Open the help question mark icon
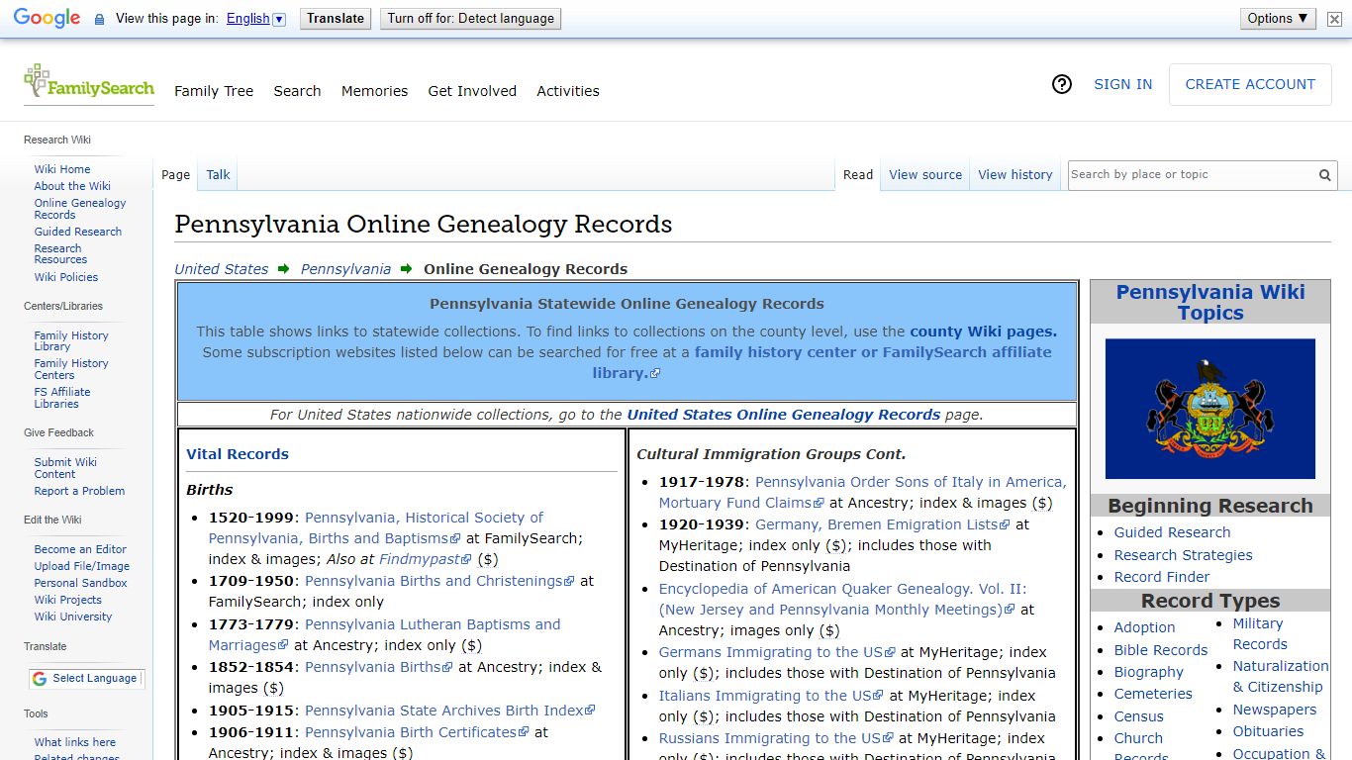Viewport: 1352px width, 760px height. [1062, 85]
